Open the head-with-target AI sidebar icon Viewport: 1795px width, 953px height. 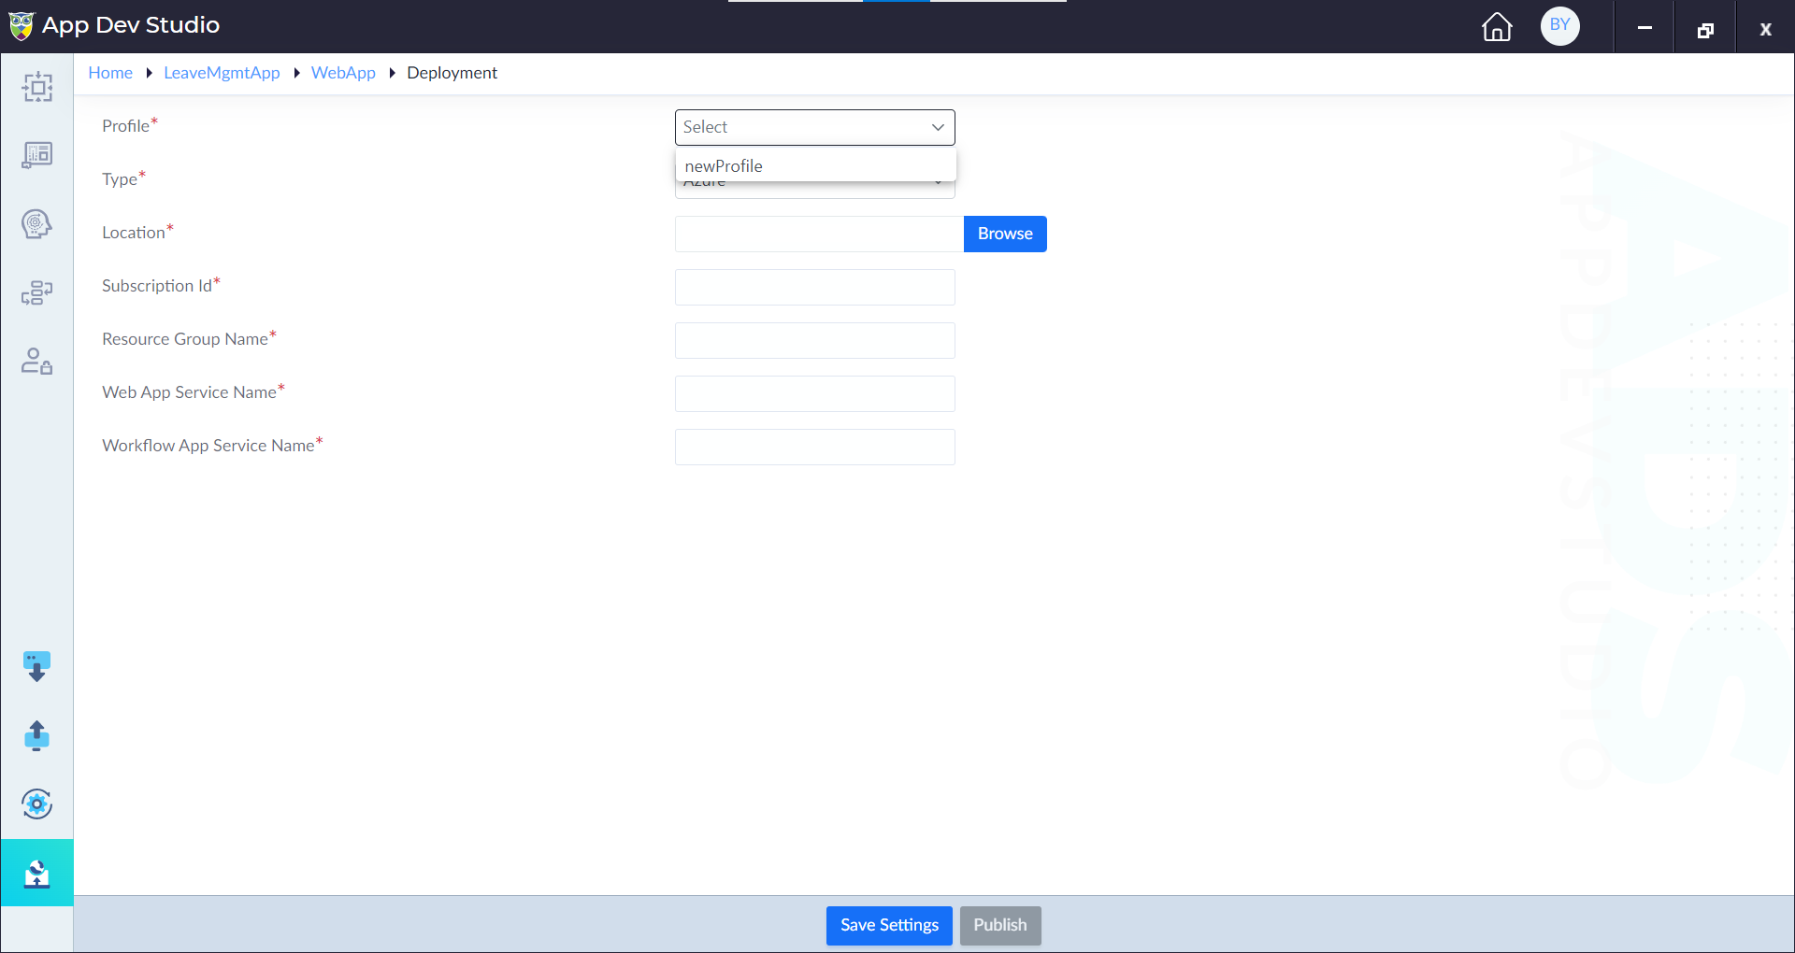(37, 224)
